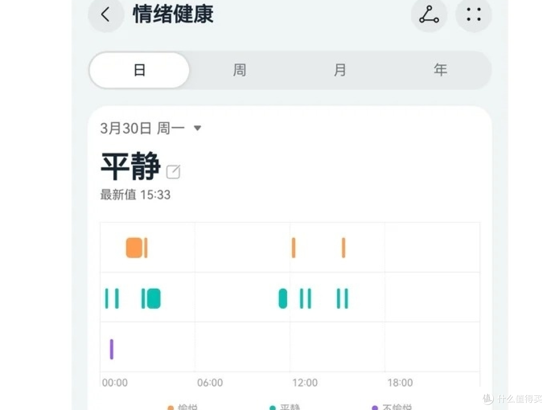This screenshot has width=547, height=410.
Task: Click the 12:00 axis label
Action: (305, 383)
